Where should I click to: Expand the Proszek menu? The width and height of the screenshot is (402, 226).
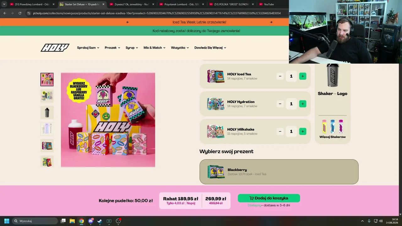click(112, 48)
